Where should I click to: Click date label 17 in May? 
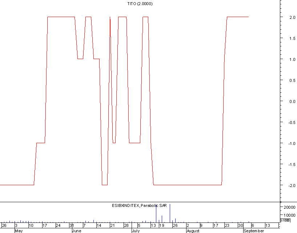[x=45, y=225]
